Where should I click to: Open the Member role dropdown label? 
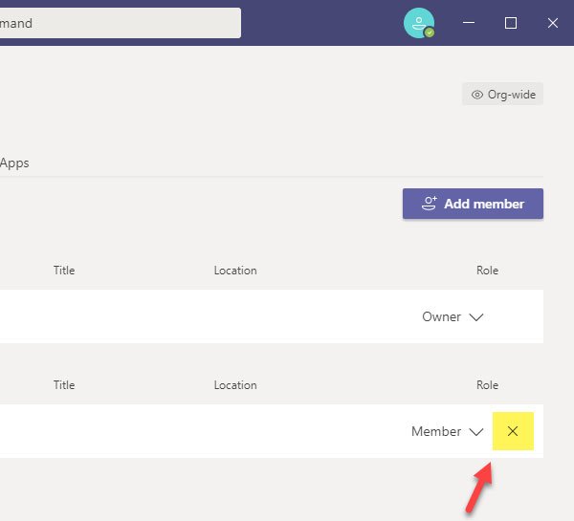pyautogui.click(x=436, y=431)
